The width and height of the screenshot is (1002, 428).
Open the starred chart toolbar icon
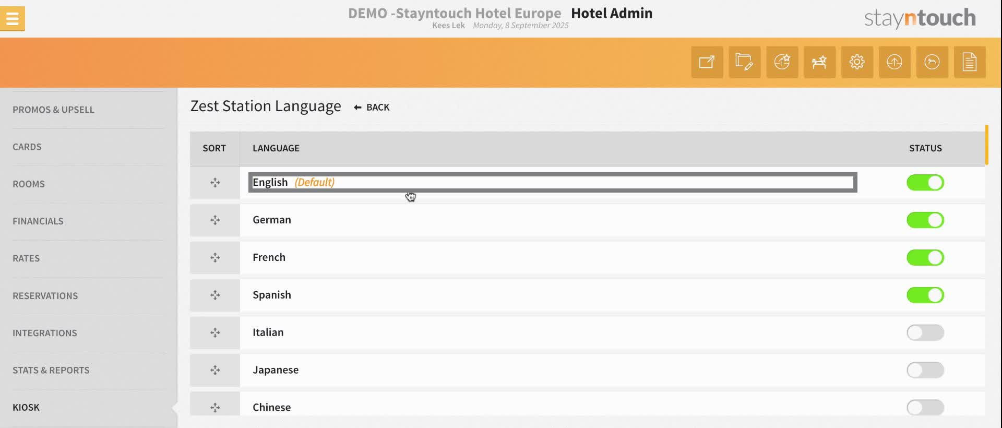pos(782,62)
